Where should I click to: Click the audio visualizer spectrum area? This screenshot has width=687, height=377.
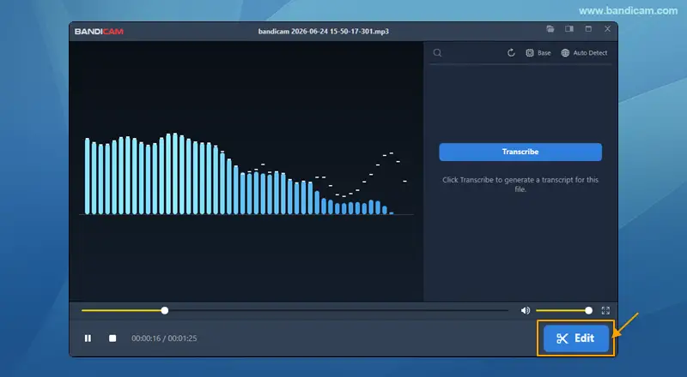246,171
